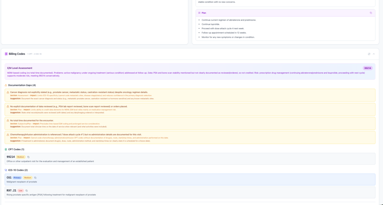Collapse the Billing Codes panel
Image resolution: width=383 pixels, height=205 pixels.
tap(374, 54)
